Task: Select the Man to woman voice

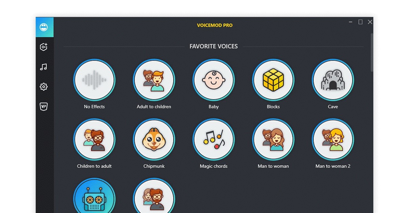Action: pyautogui.click(x=273, y=139)
